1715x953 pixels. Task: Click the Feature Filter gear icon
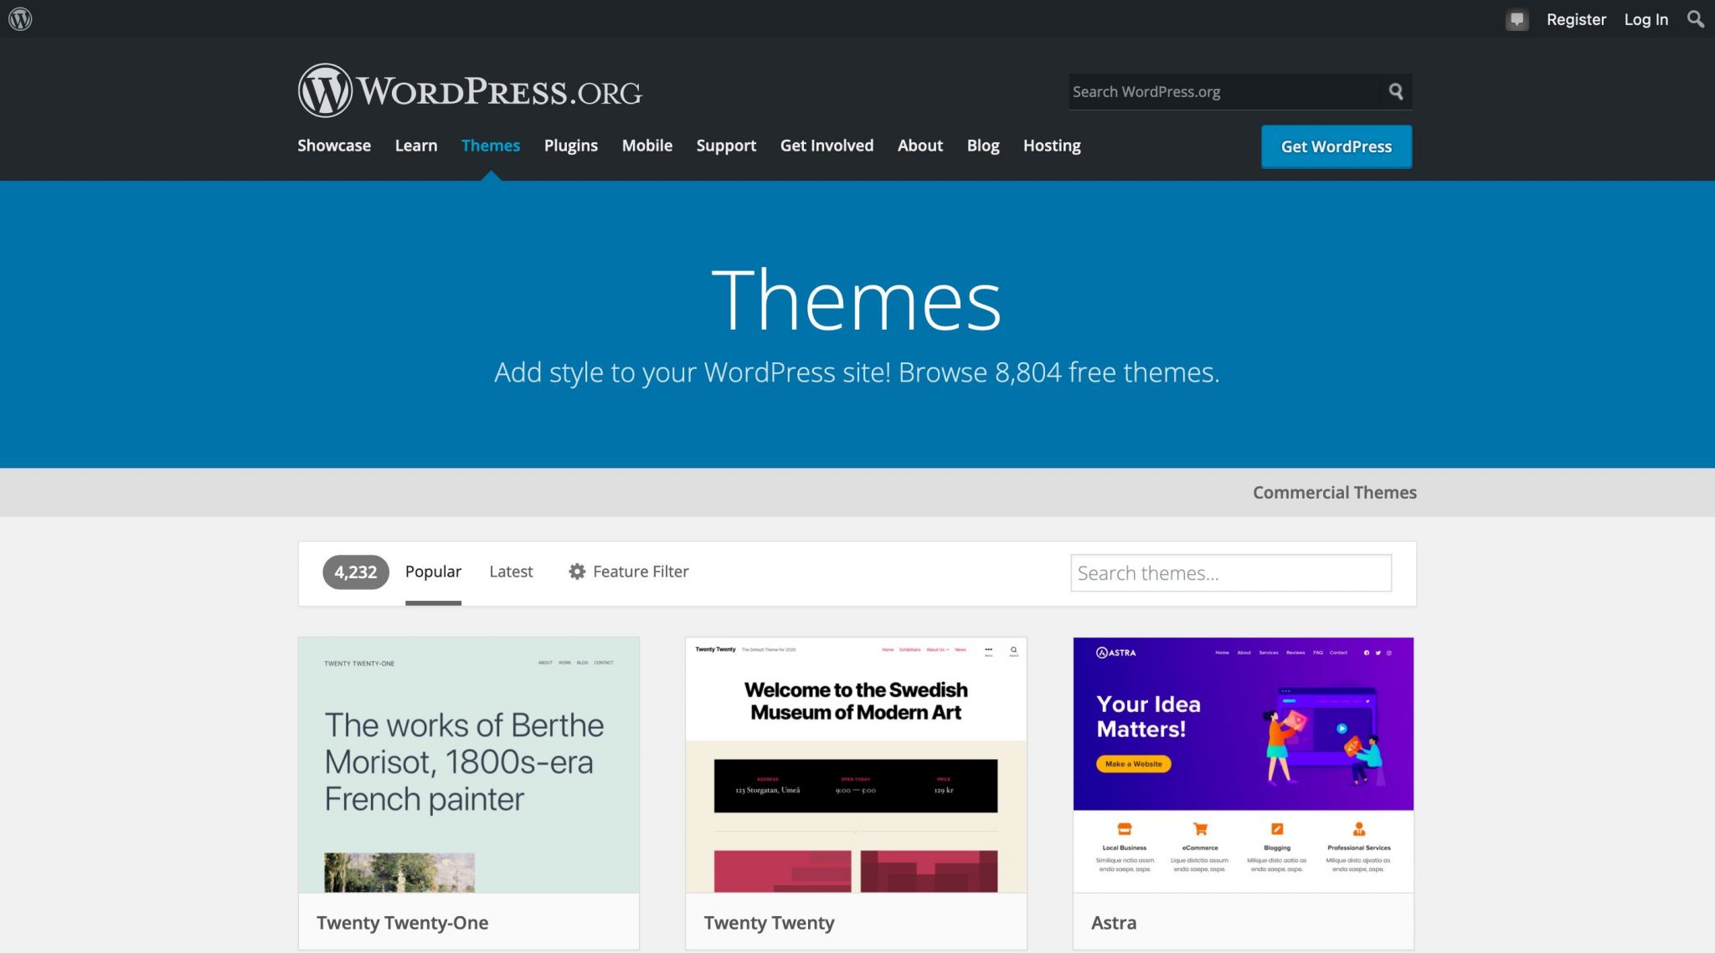(x=577, y=571)
